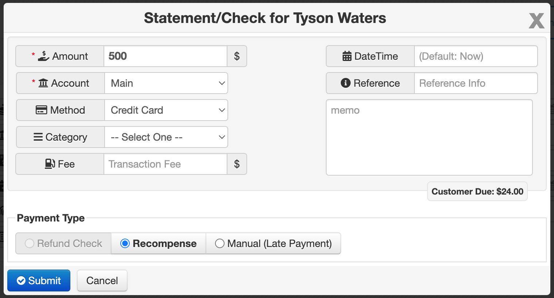Click the credit card Method icon
554x298 pixels.
(x=41, y=110)
